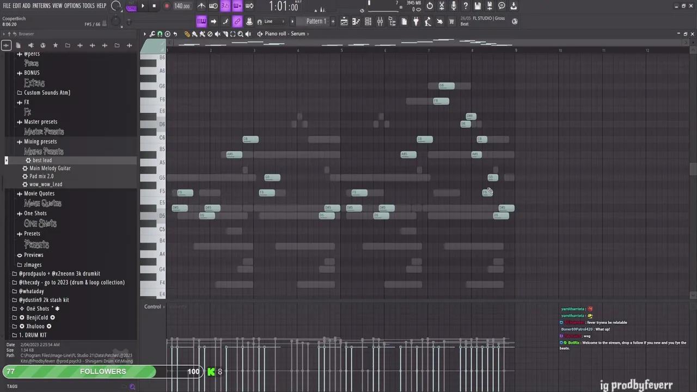The height and width of the screenshot is (392, 697).
Task: Select the Zoom magnifier tool in the piano roll
Action: 240,34
